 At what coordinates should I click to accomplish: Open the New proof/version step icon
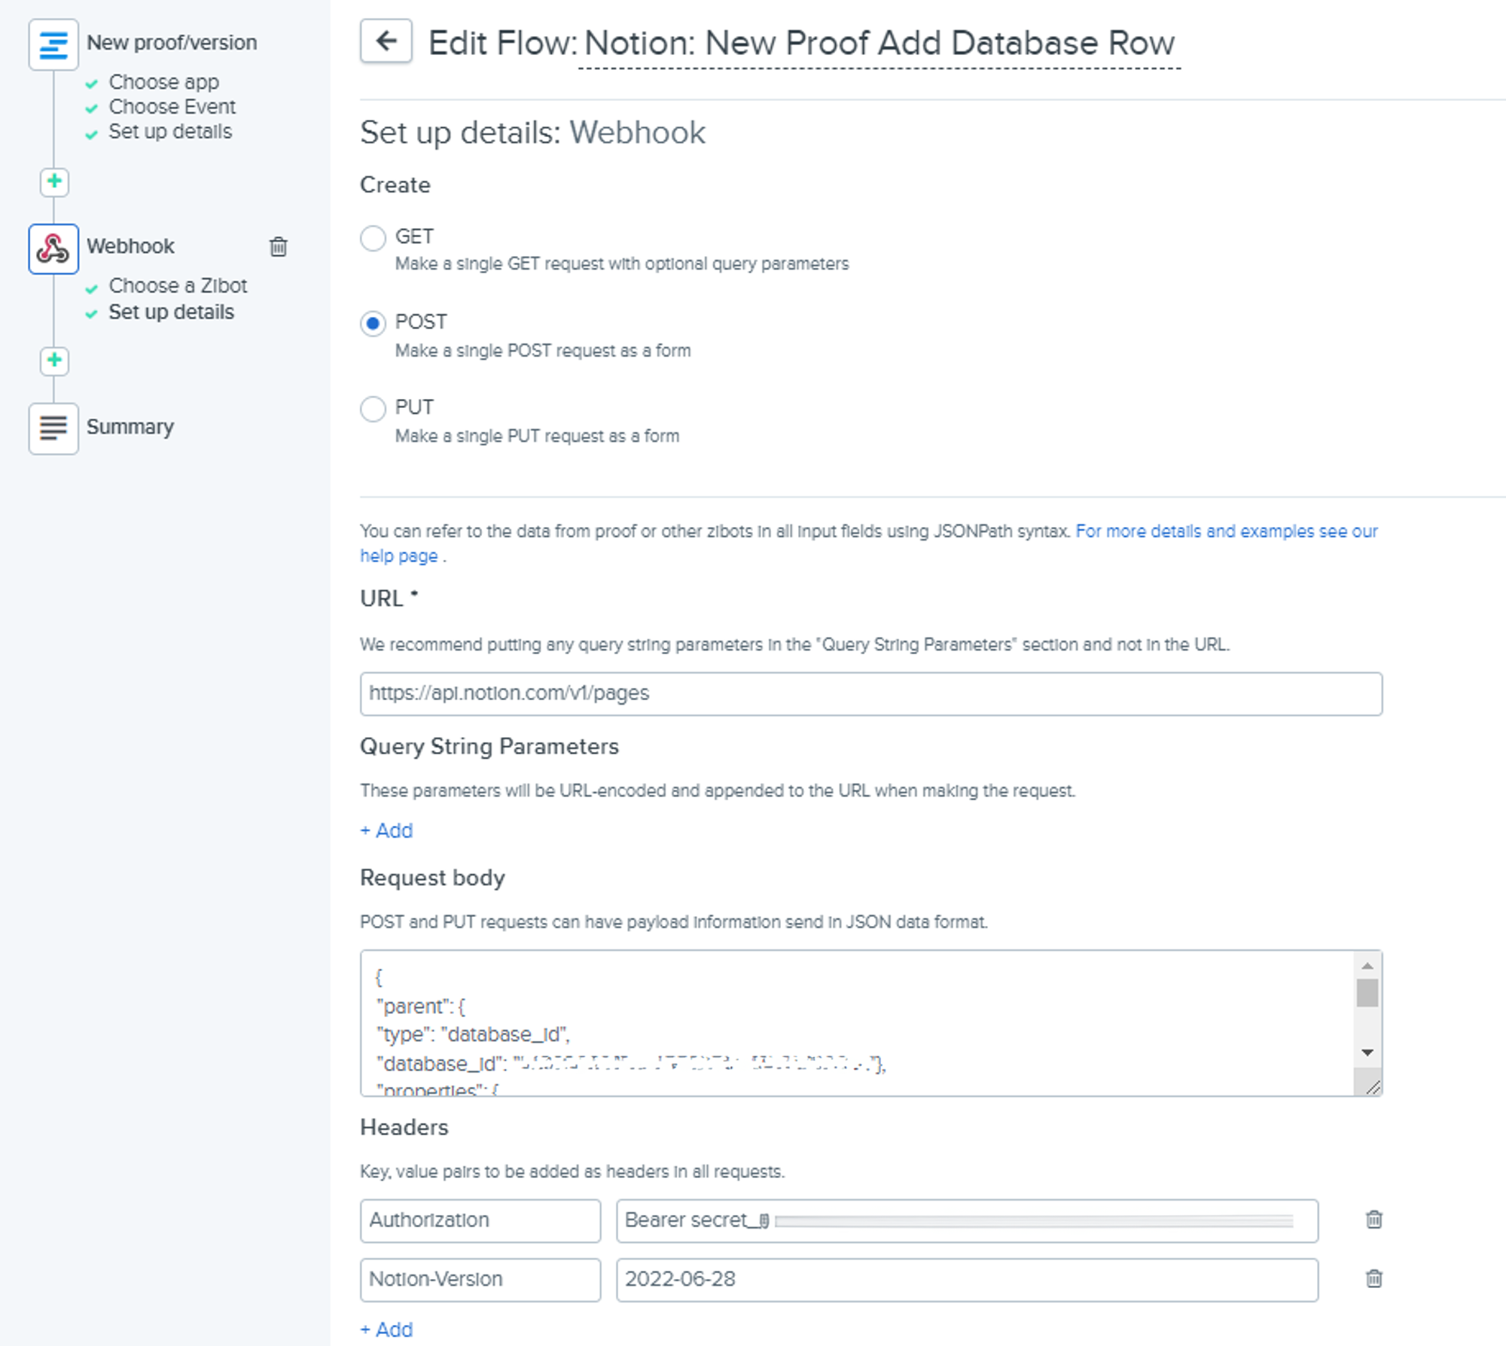53,44
